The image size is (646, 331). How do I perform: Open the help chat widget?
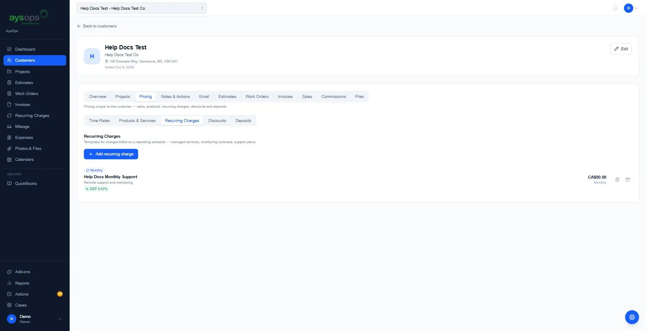(x=632, y=317)
